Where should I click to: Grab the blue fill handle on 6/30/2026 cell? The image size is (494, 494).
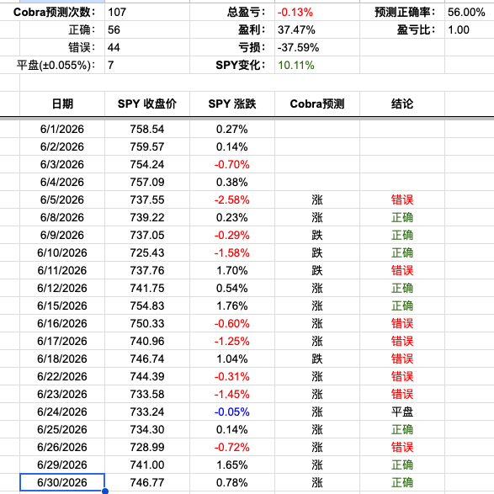click(x=105, y=491)
